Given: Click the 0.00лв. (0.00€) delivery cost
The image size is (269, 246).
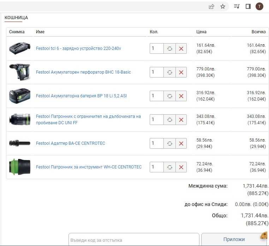Looking at the screenshot, I should 252,204.
